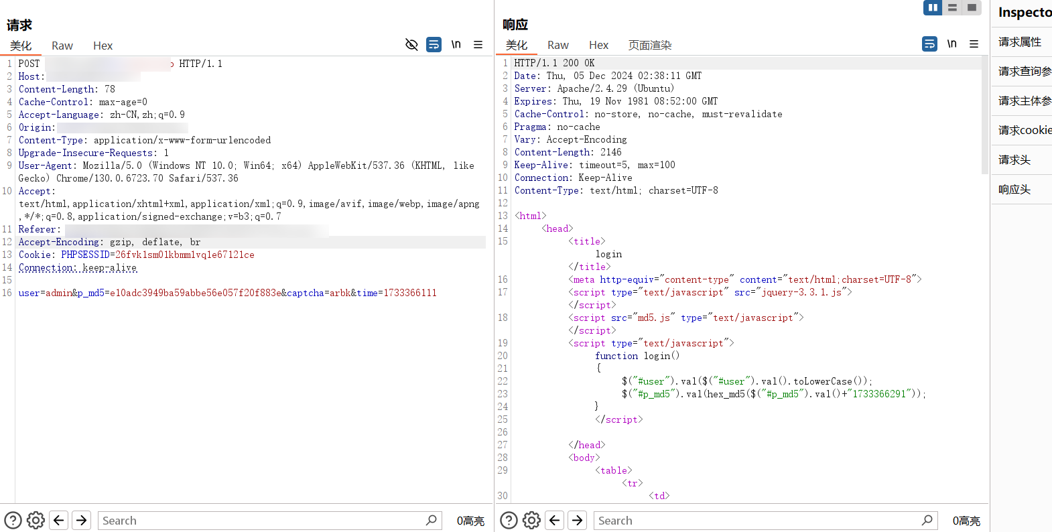Select combined tabbed layout icon

972,7
